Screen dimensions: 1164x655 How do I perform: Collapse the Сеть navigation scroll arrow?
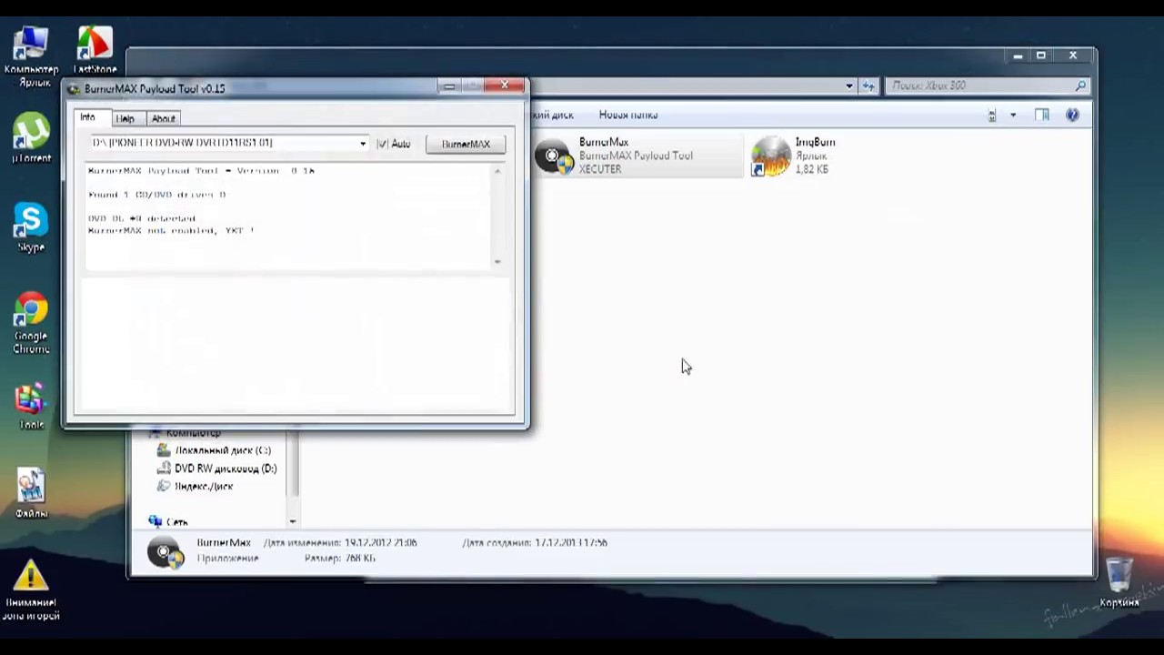pyautogui.click(x=292, y=521)
